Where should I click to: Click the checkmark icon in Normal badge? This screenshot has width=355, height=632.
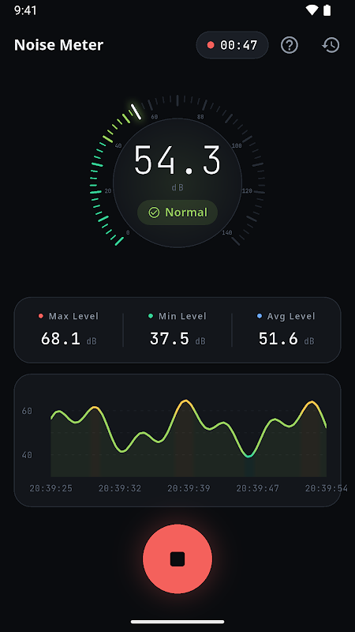(154, 213)
